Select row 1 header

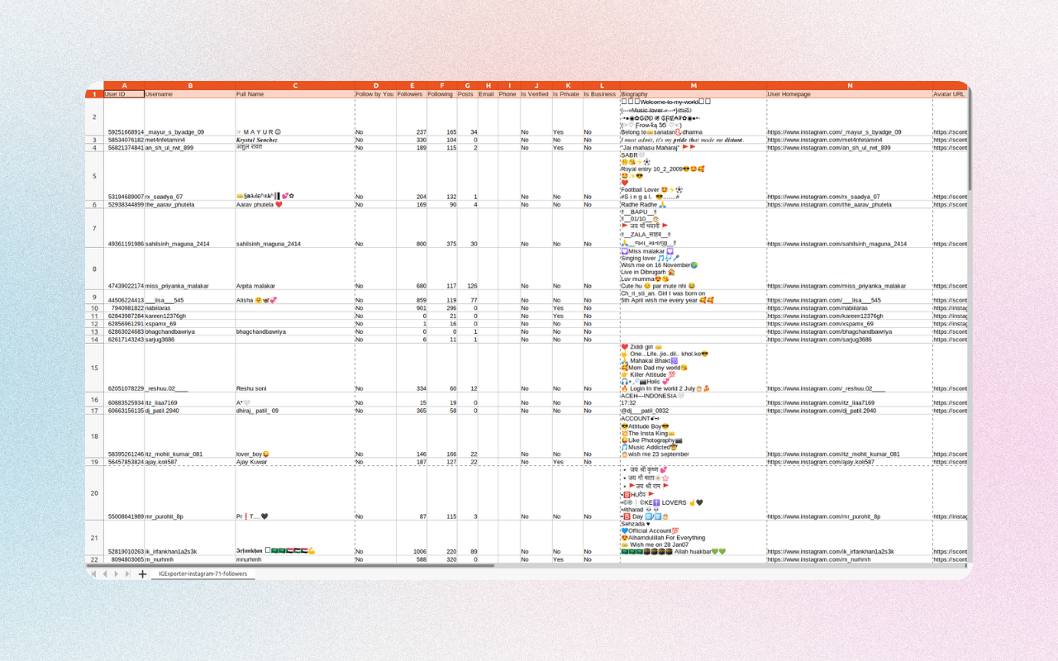(94, 94)
